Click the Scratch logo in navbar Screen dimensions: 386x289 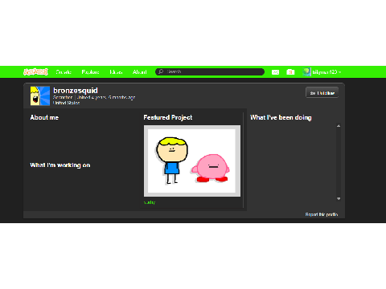35,71
